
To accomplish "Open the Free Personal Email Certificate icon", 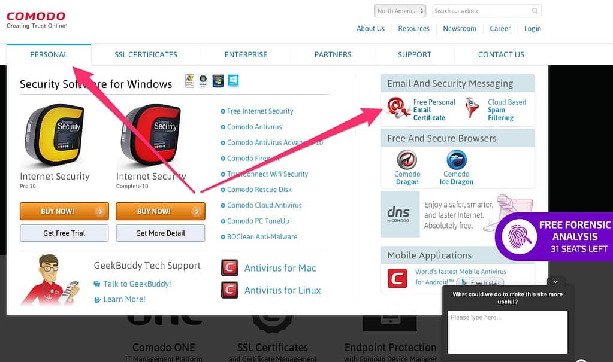I will click(397, 108).
